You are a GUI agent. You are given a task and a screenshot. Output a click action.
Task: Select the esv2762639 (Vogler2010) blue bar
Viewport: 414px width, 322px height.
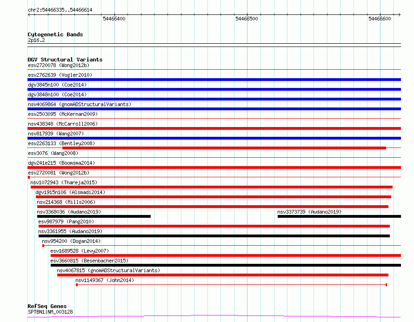coord(214,80)
